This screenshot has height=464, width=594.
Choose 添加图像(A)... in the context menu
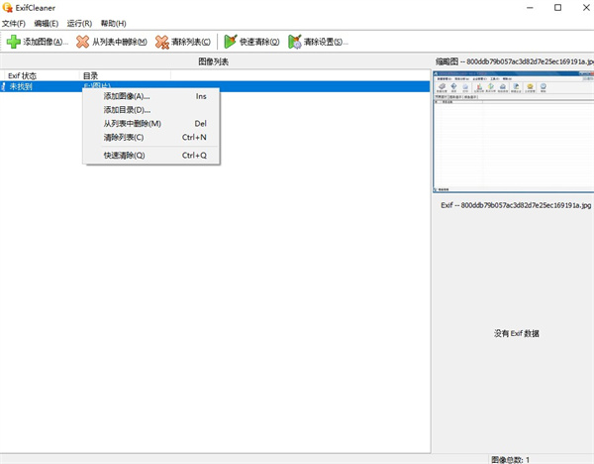pos(127,96)
